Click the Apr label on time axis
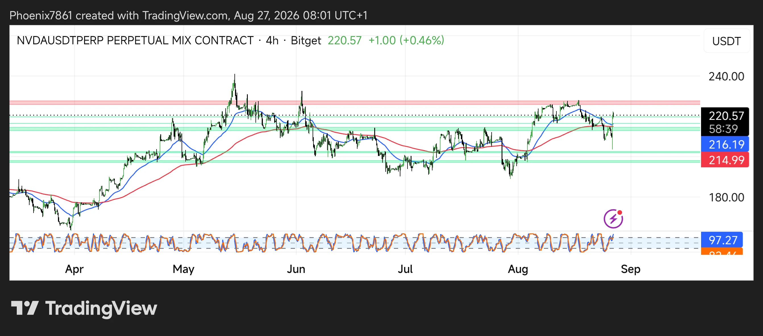 74,269
